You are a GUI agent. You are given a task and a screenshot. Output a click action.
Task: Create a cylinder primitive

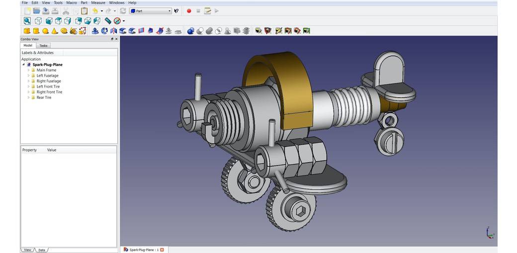(36, 31)
